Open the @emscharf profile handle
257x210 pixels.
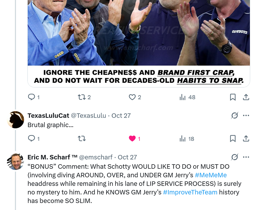coord(96,157)
